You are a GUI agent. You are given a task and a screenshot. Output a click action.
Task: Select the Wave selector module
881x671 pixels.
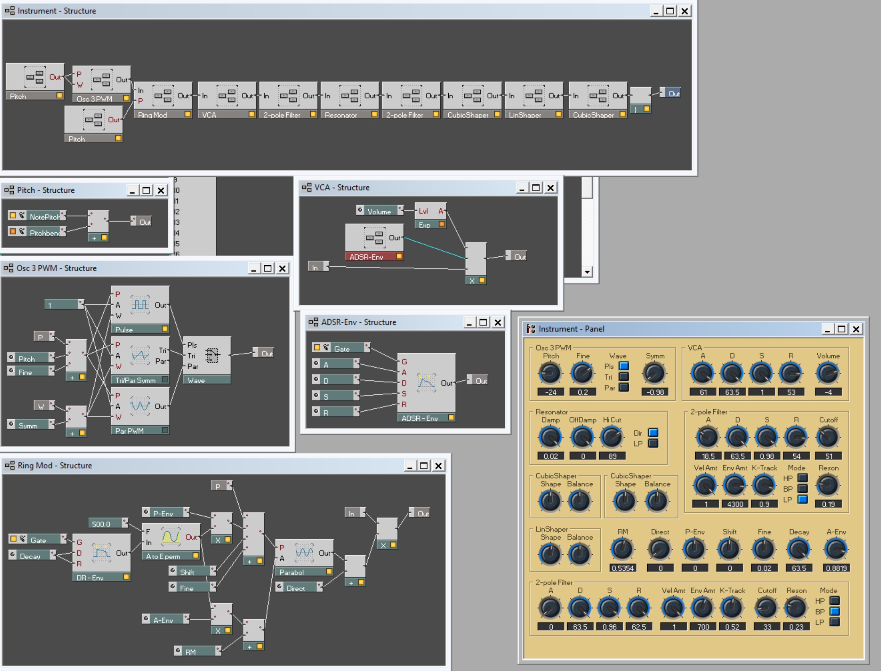coord(207,360)
